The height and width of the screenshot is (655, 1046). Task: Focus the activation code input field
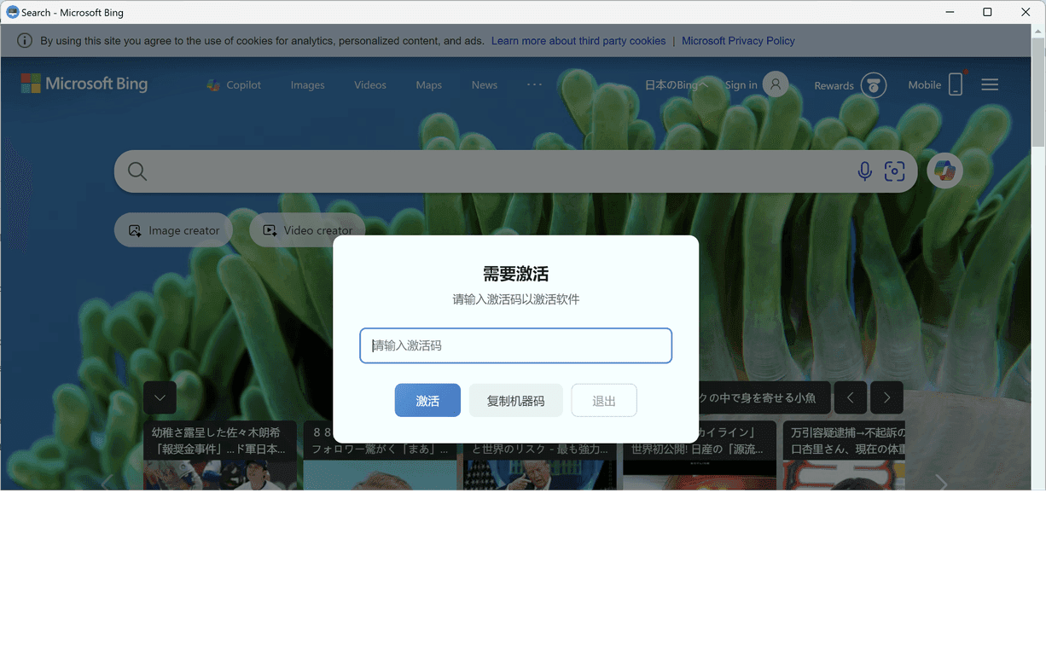pos(515,345)
